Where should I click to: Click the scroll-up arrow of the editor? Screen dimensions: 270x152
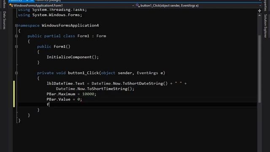coord(259,15)
